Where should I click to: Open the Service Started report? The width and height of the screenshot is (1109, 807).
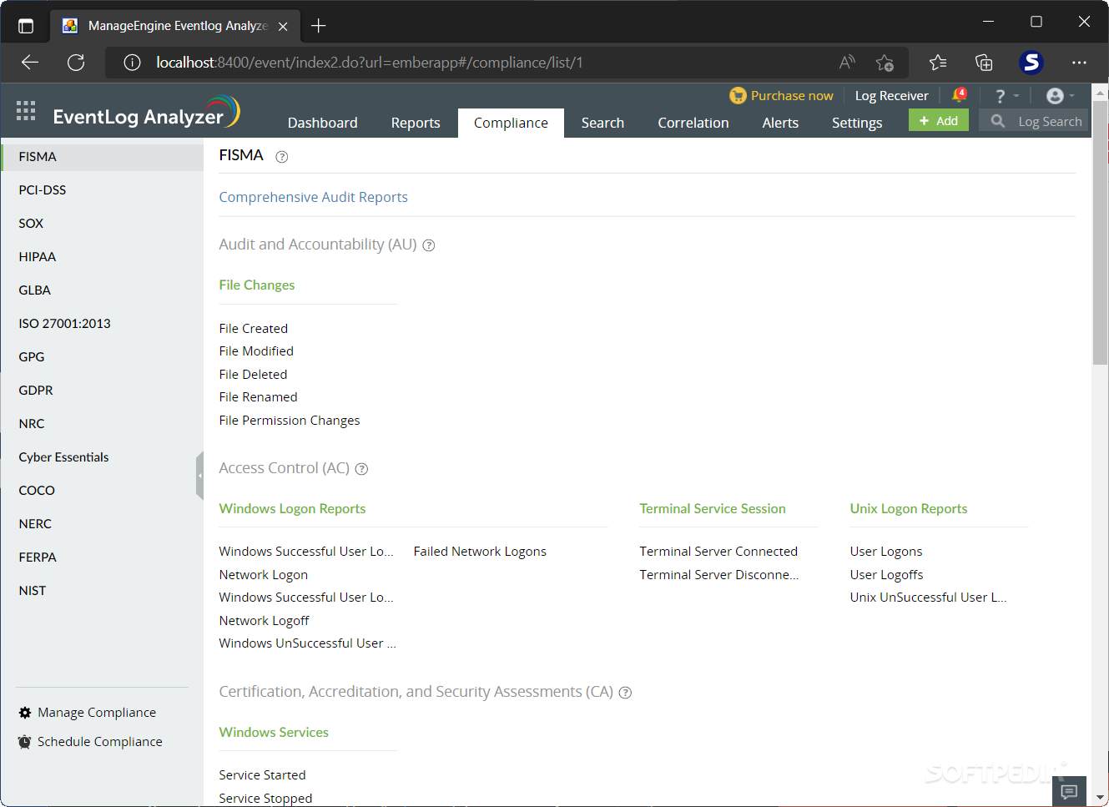click(262, 775)
